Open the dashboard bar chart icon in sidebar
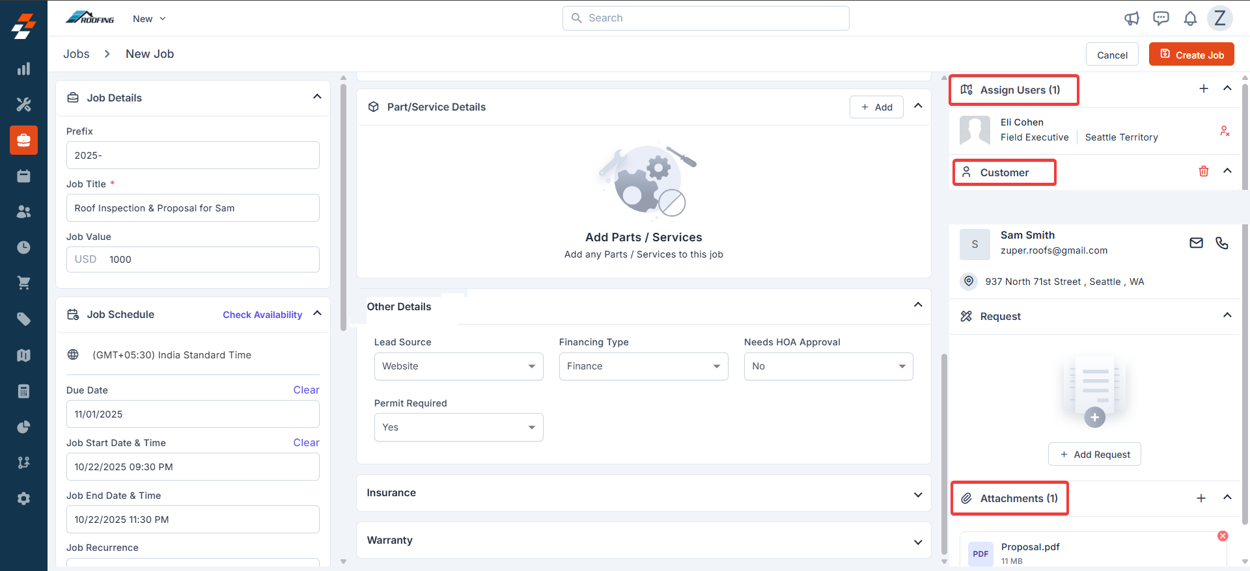 23,69
